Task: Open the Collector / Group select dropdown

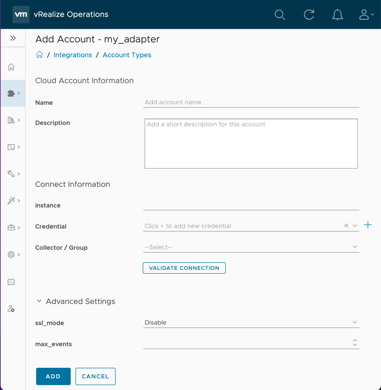Action: (355, 246)
